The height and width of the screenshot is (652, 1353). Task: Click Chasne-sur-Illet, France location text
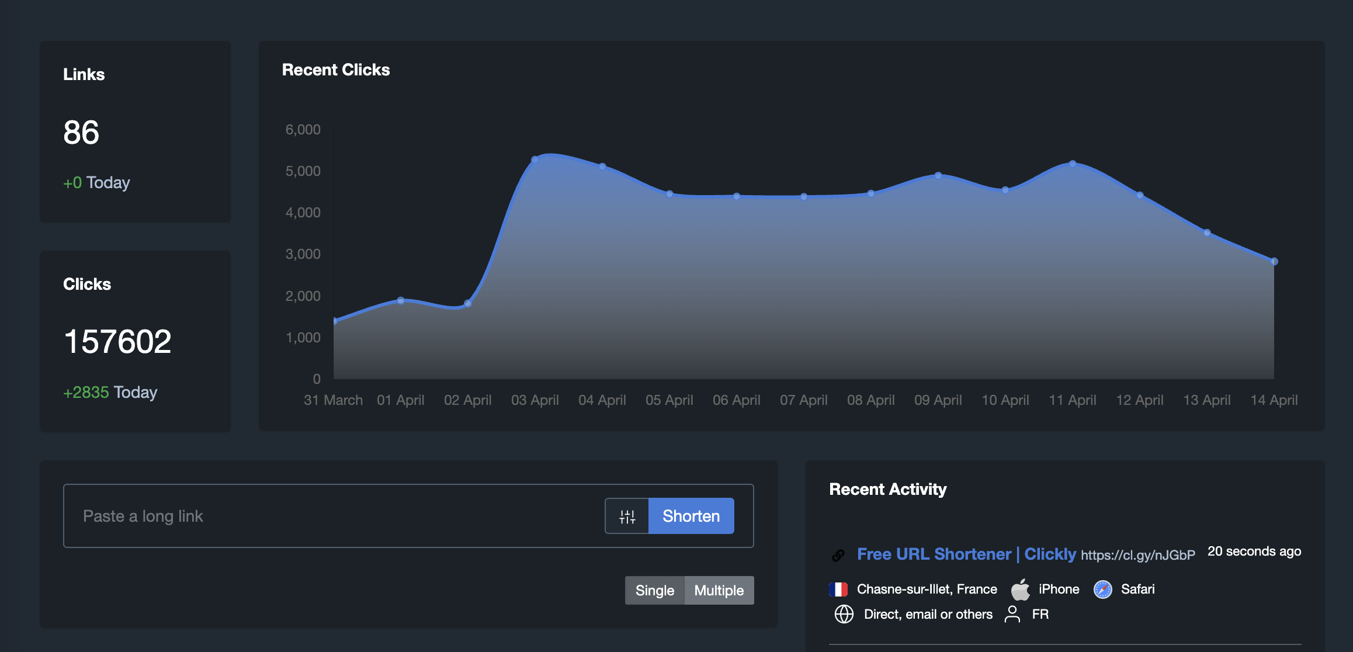pyautogui.click(x=927, y=589)
